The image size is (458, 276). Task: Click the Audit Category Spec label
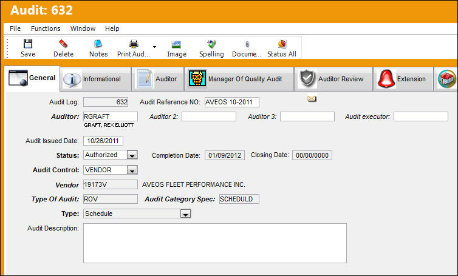pyautogui.click(x=180, y=200)
